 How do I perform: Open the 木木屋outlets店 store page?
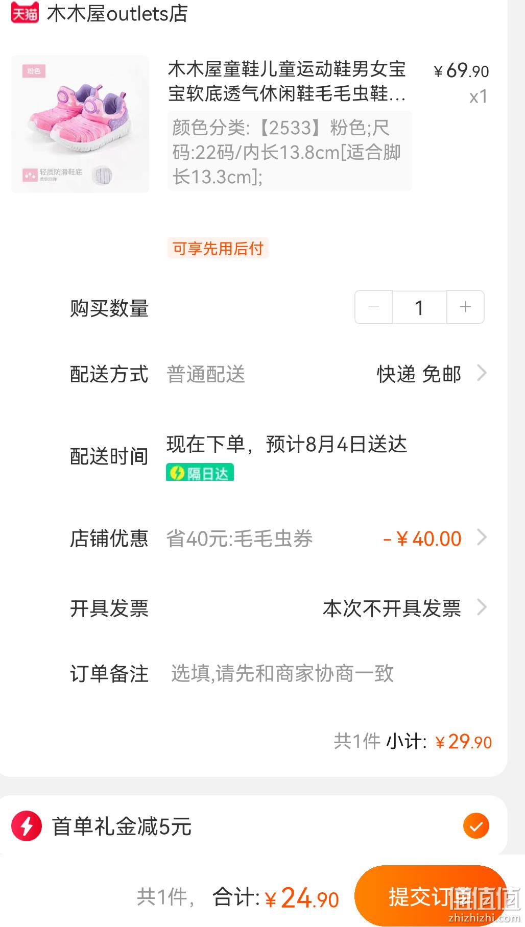pos(117,14)
